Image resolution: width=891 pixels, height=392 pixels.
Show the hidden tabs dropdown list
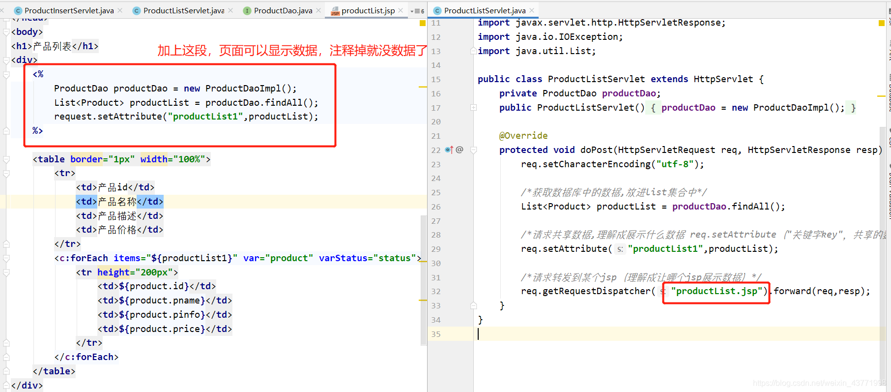coord(417,11)
